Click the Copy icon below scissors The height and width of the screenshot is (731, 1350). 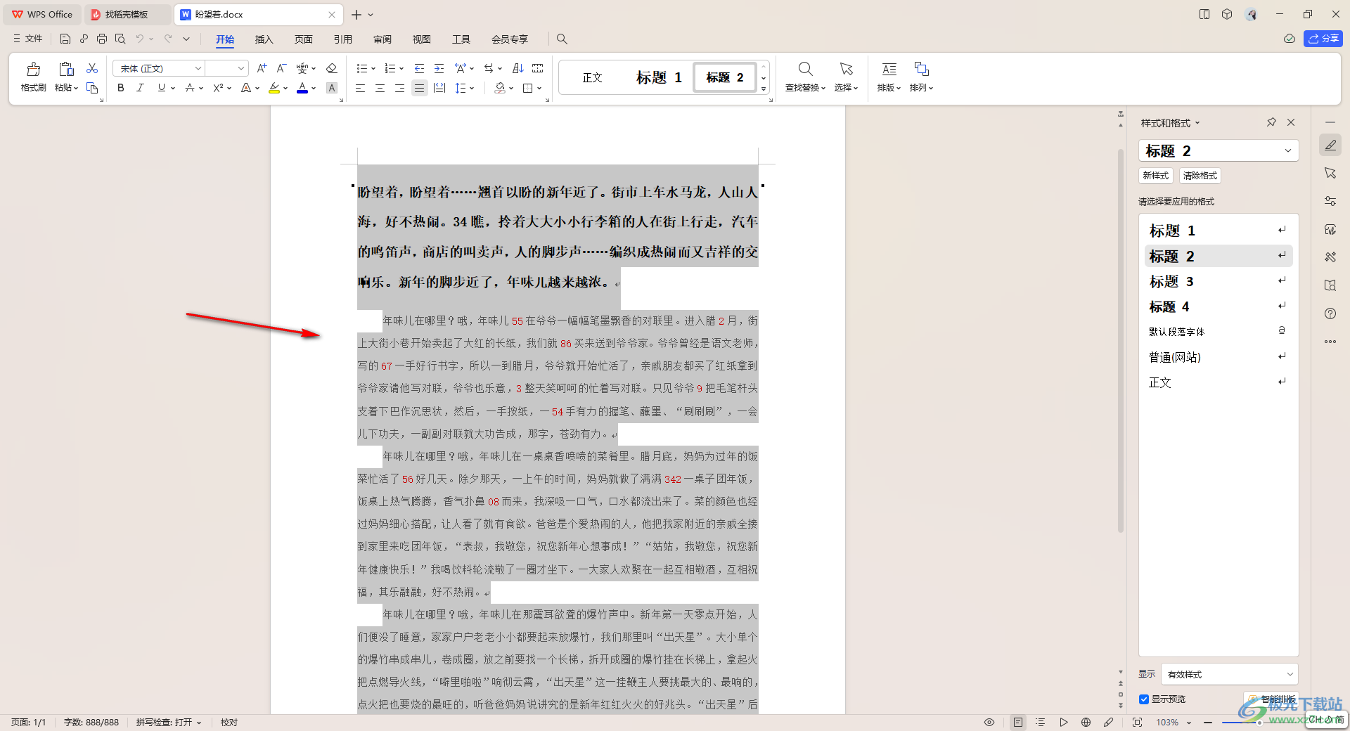tap(92, 88)
